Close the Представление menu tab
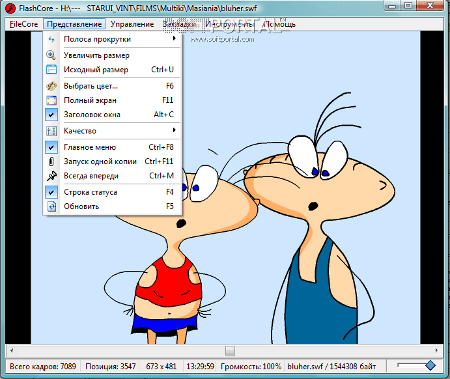The width and height of the screenshot is (450, 379). tap(74, 24)
